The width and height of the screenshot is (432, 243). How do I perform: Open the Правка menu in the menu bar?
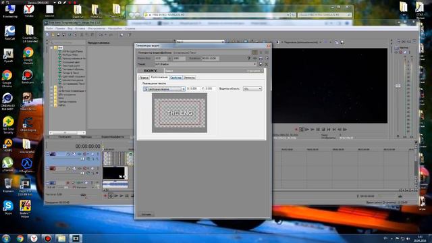click(x=60, y=28)
